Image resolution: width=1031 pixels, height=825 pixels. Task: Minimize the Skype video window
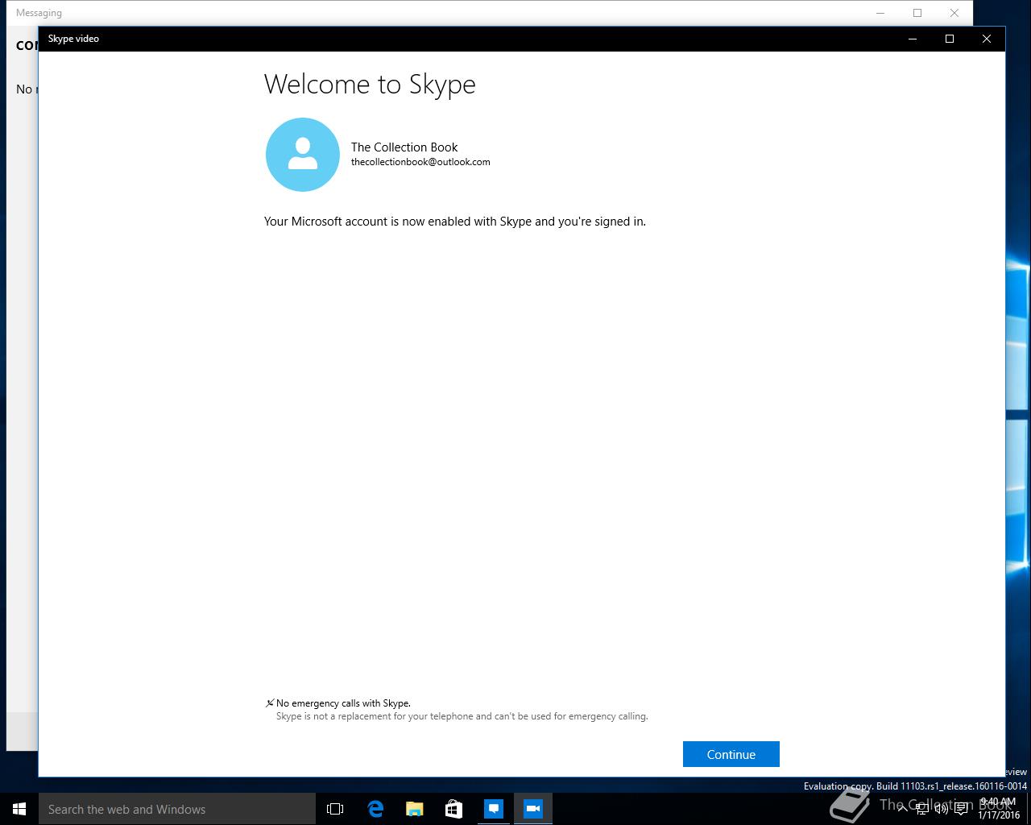click(913, 39)
